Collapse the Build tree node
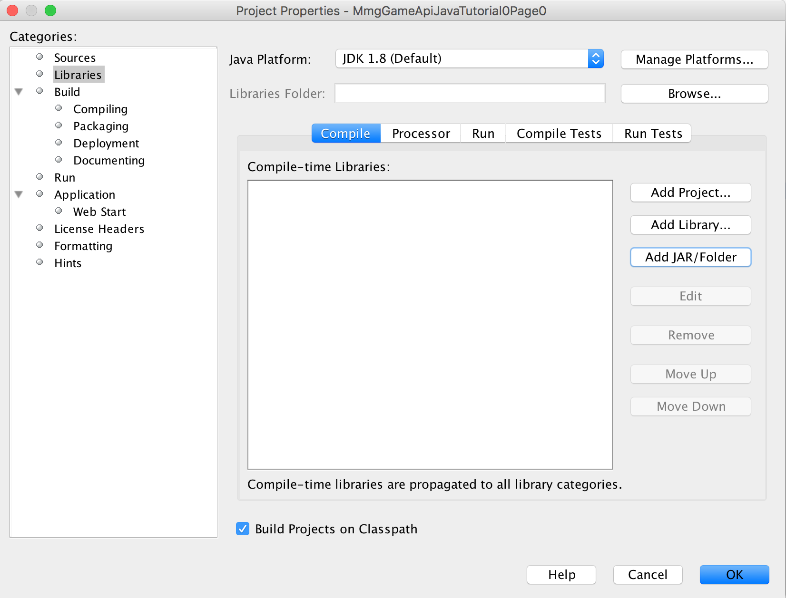This screenshot has height=598, width=786. 19,92
